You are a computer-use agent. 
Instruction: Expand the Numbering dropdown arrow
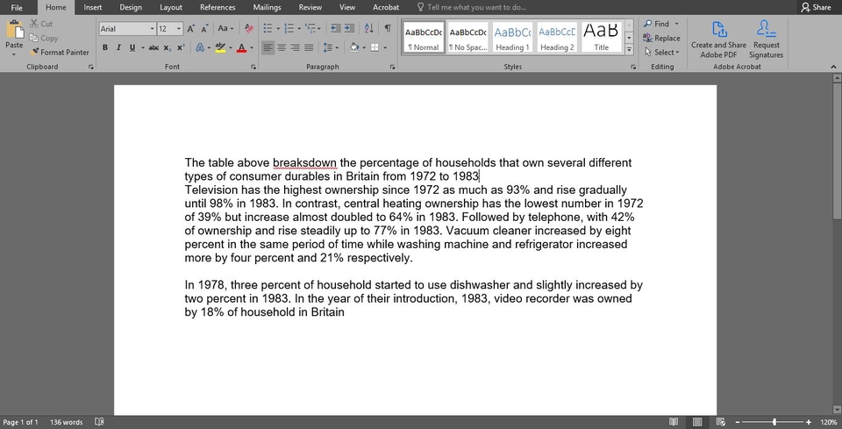pos(299,28)
